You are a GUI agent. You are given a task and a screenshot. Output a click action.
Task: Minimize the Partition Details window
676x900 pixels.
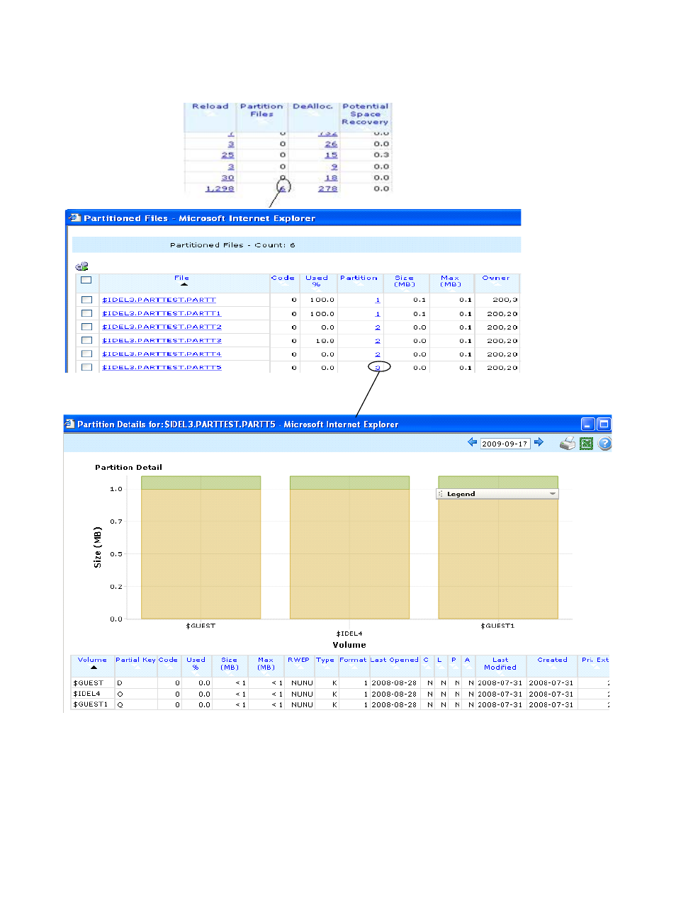point(587,424)
